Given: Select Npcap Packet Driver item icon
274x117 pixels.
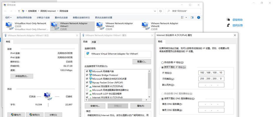Looking at the screenshot, I should point(91,82).
